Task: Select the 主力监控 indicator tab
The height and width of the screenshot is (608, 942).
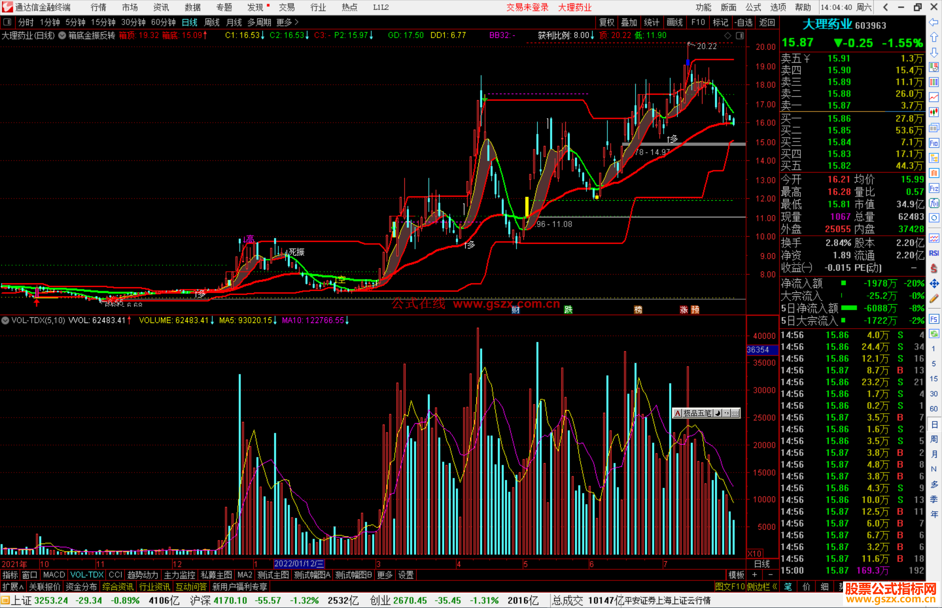Action: (x=180, y=575)
